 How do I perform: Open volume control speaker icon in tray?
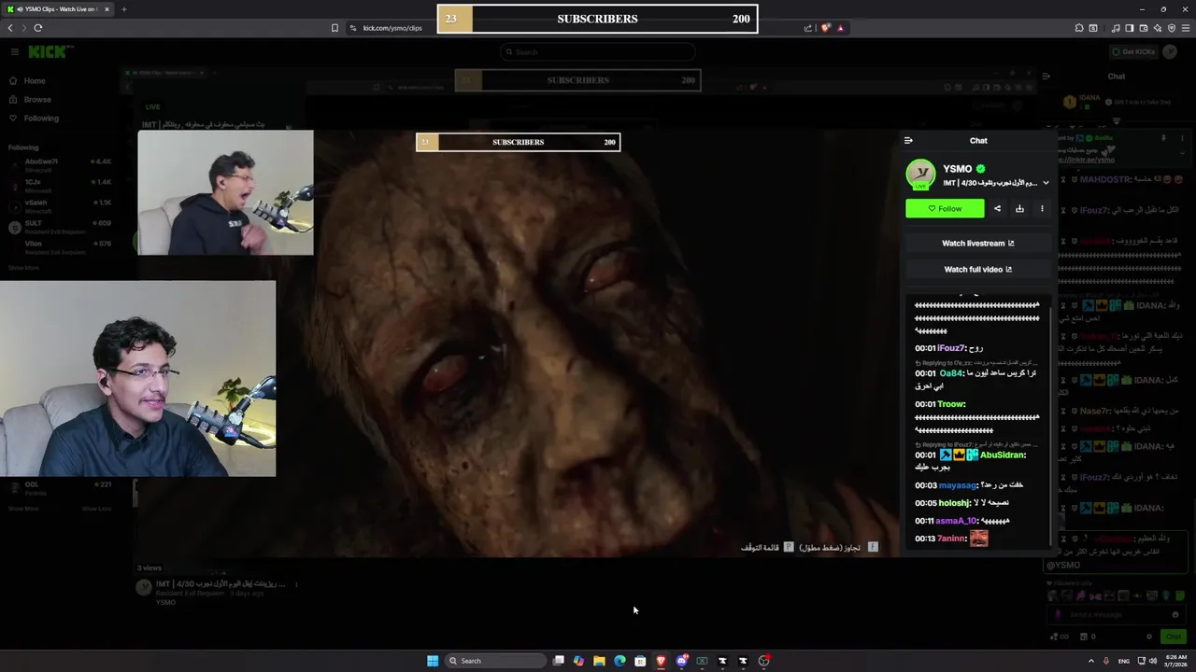[1153, 661]
